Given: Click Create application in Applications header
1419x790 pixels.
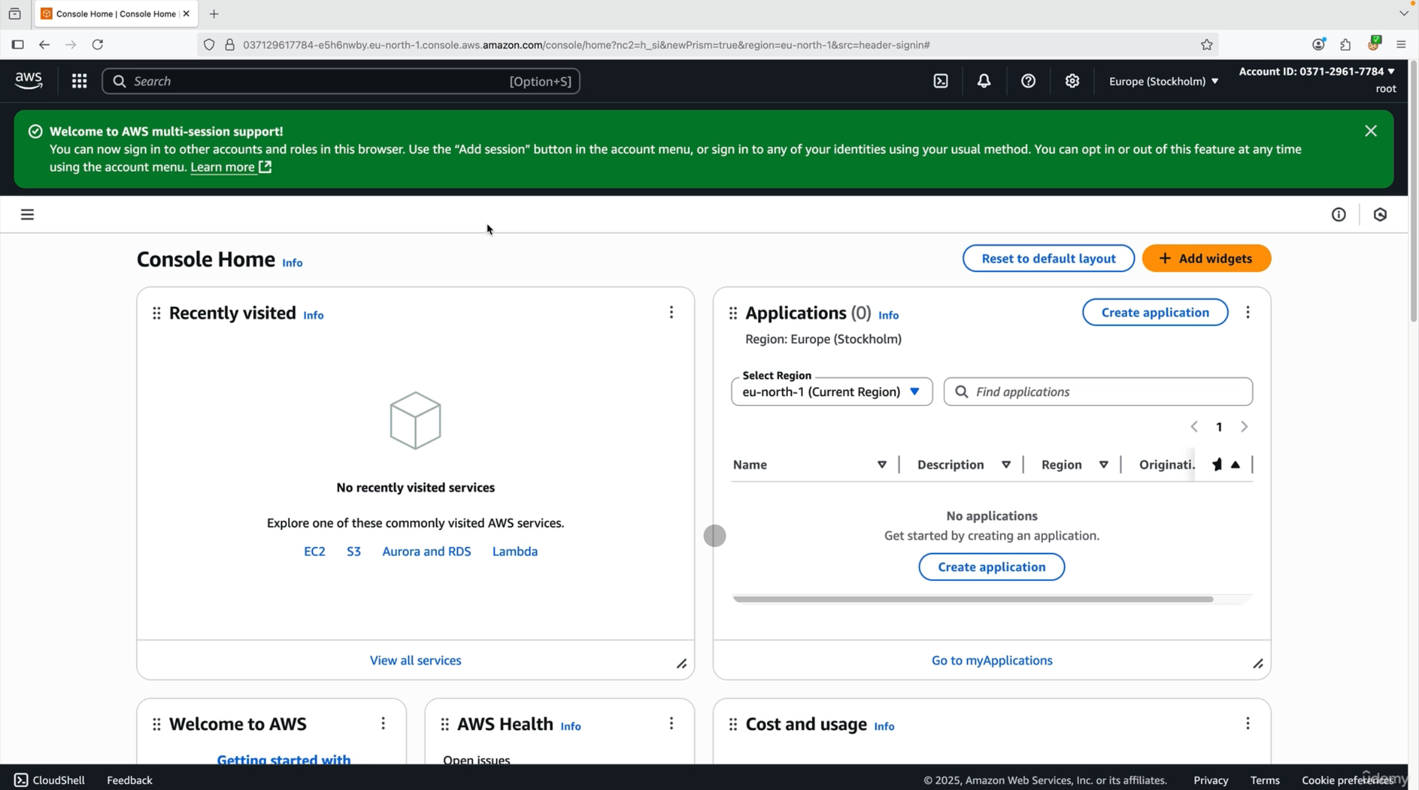Looking at the screenshot, I should point(1155,312).
